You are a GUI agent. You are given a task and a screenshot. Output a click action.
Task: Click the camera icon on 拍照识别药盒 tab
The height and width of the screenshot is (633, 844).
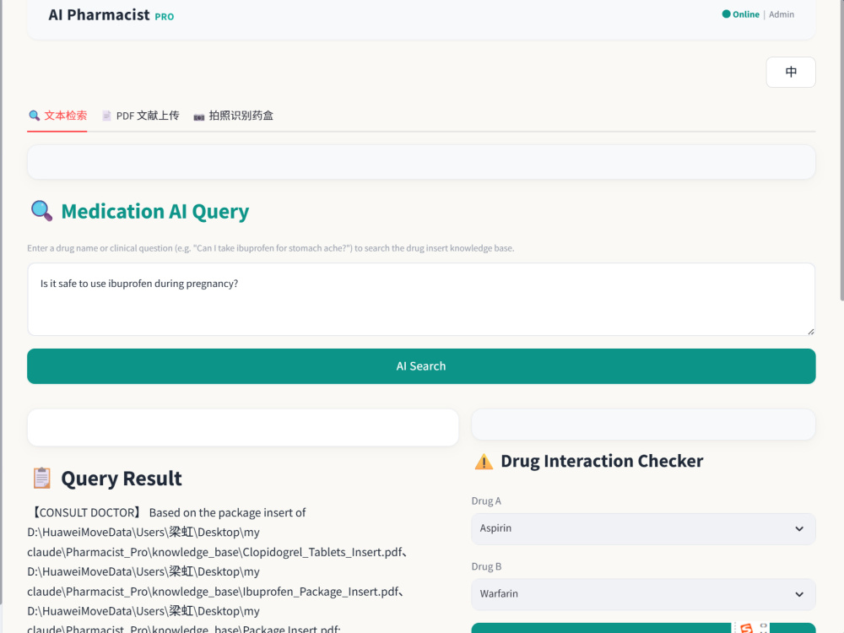(199, 116)
